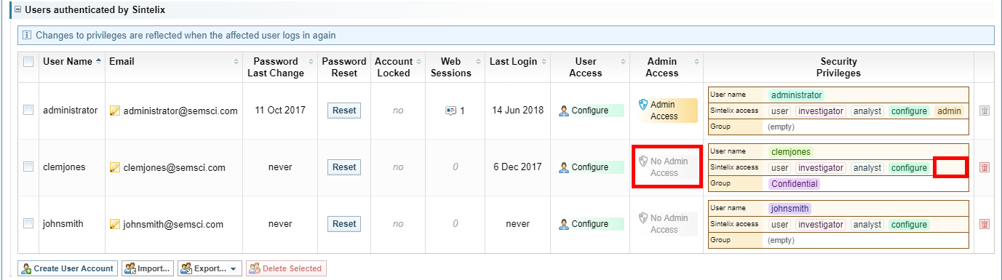Screen dimensions: 1002x280
Task: Configure user access for administrator
Action: (590, 111)
